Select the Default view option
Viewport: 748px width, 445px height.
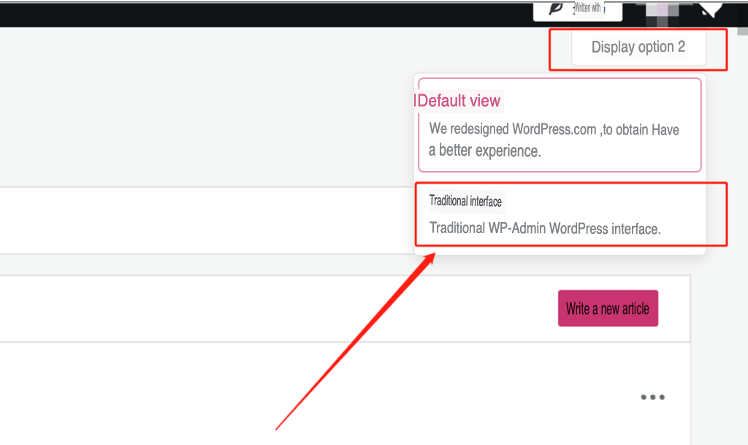tap(560, 125)
